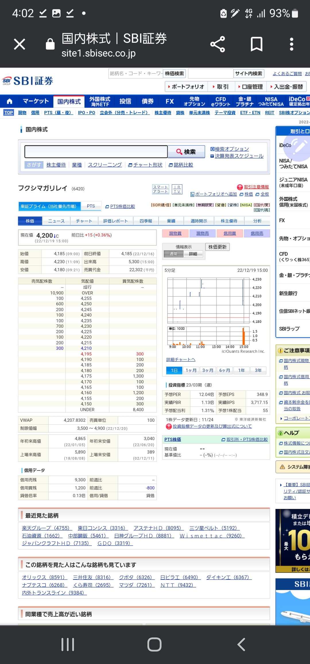Image resolution: width=310 pixels, height=664 pixels.
Task: Open ポートフォリオ menu button
Action: (x=186, y=87)
